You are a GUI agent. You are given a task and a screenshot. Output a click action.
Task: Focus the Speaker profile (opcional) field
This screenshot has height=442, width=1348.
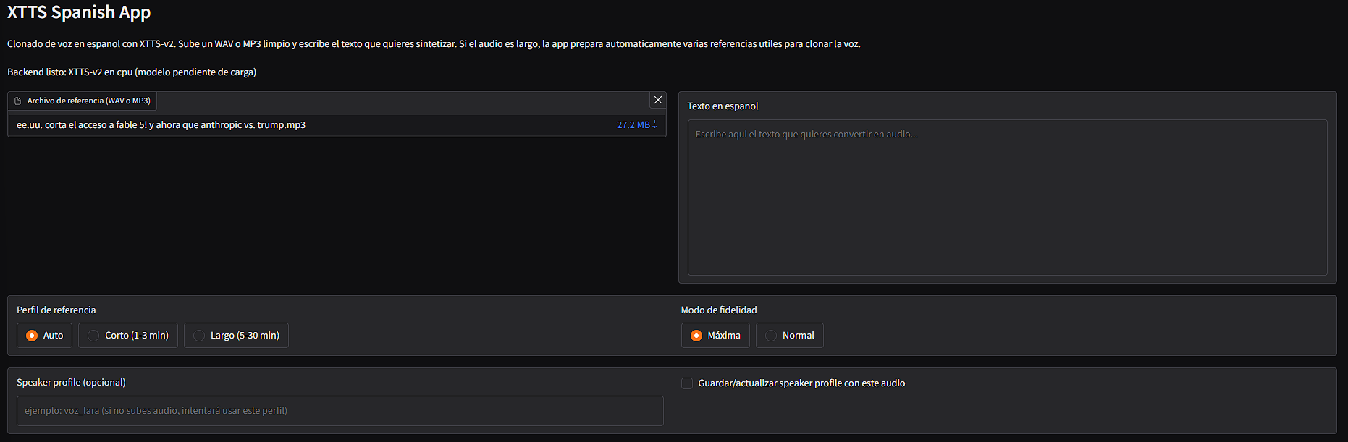click(x=340, y=411)
